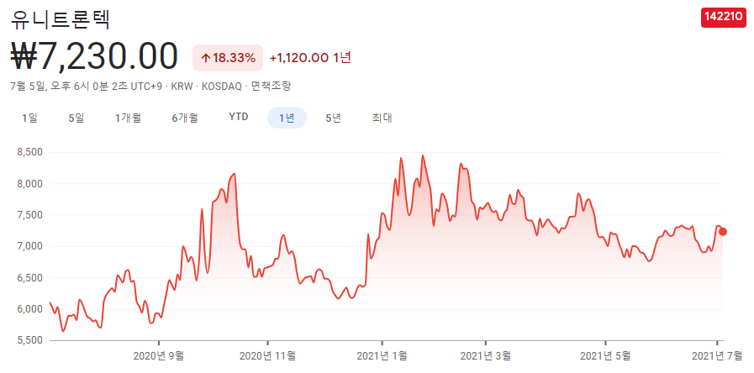Click the 6,500 y-axis label

tap(30, 278)
